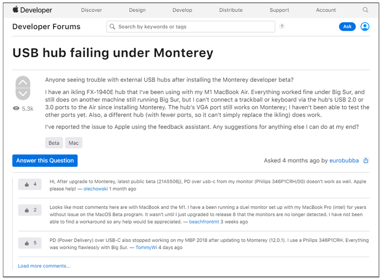Focus the Search by keywords or tags field
This screenshot has width=382, height=280.
tap(191, 27)
